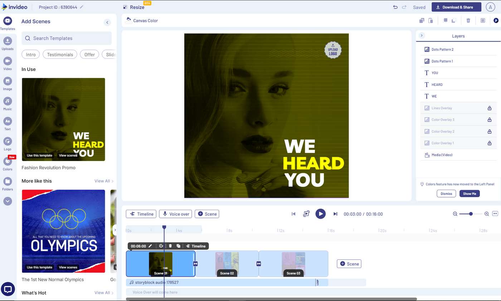501x301 pixels.
Task: Delete selection using the trash icon above Layers
Action: [x=468, y=20]
